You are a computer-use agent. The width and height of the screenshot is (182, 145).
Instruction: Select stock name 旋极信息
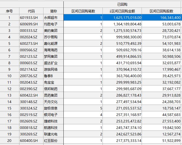pos(51,108)
